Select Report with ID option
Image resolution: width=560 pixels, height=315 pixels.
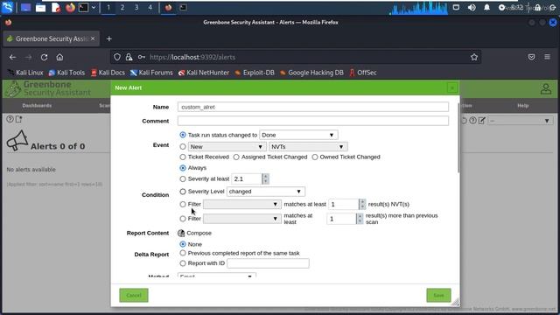click(x=183, y=263)
